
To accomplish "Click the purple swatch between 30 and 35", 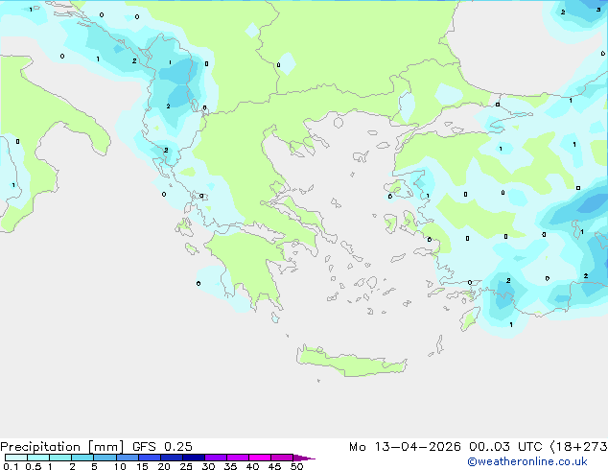I will pyautogui.click(x=215, y=458).
